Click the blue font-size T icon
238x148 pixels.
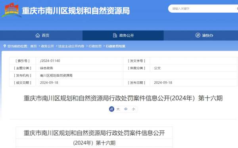pyautogui.click(x=111, y=109)
